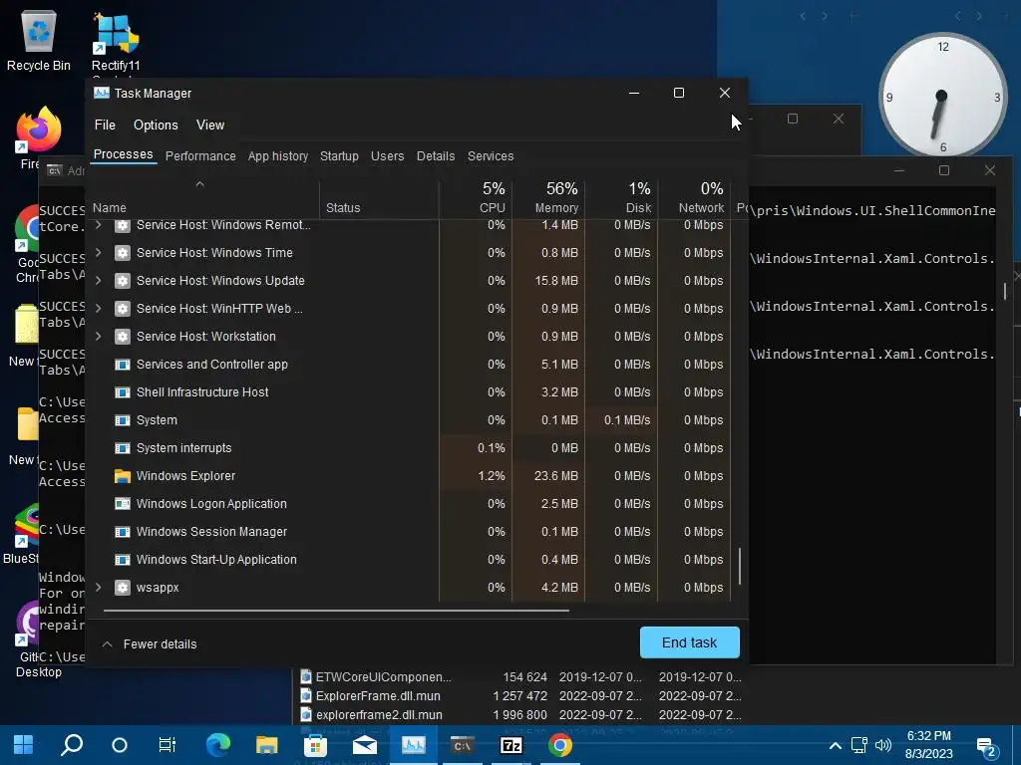The width and height of the screenshot is (1021, 765).
Task: Open taskbar Search magnifier
Action: click(72, 745)
